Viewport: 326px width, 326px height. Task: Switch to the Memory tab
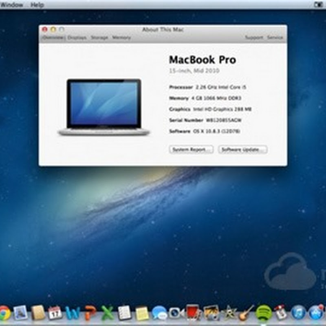[x=121, y=37]
